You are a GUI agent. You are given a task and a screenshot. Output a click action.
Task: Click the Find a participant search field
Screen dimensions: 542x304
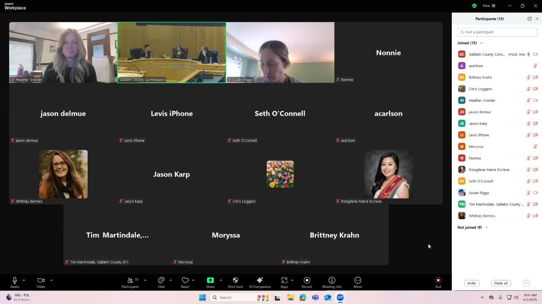pos(498,32)
